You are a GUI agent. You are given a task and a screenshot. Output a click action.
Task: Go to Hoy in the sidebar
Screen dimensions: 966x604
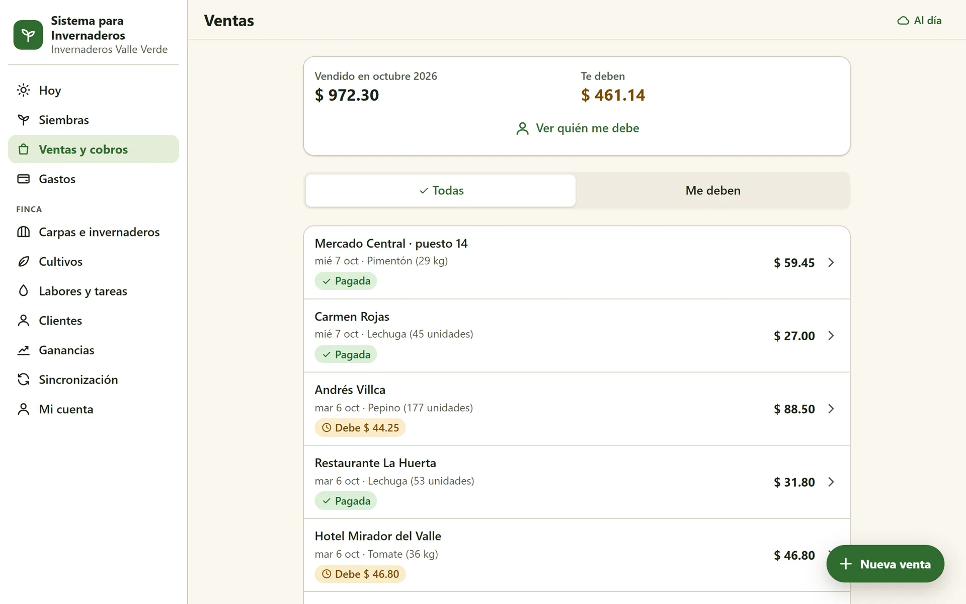coord(94,90)
